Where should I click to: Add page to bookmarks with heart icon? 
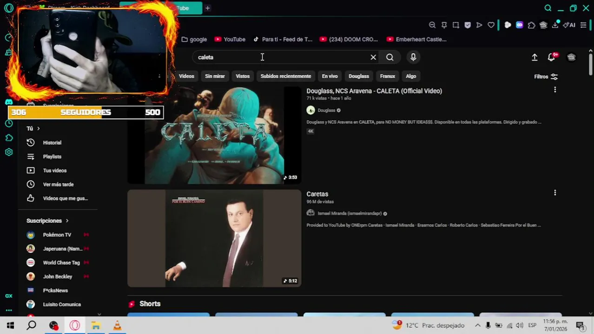pos(491,25)
